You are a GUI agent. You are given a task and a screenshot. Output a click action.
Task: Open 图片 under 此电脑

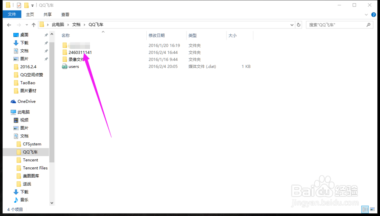click(24, 128)
